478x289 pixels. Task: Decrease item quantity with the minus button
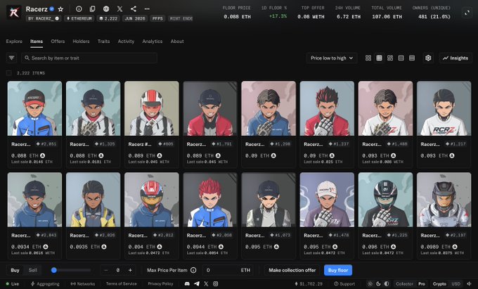(105, 270)
